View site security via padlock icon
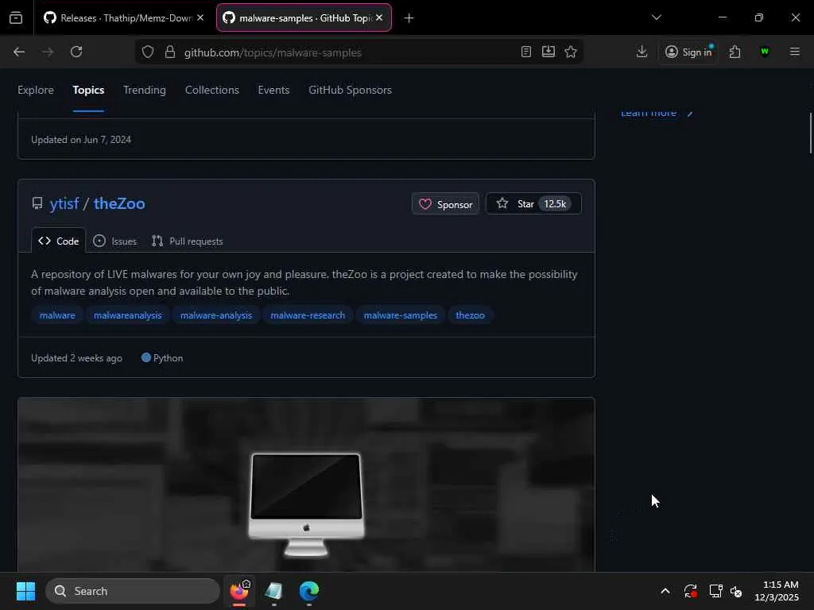The height and width of the screenshot is (610, 814). click(170, 52)
